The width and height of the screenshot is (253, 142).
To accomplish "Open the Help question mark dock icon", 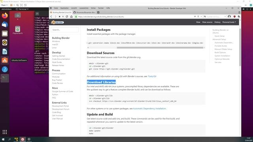I will click(x=5, y=69).
